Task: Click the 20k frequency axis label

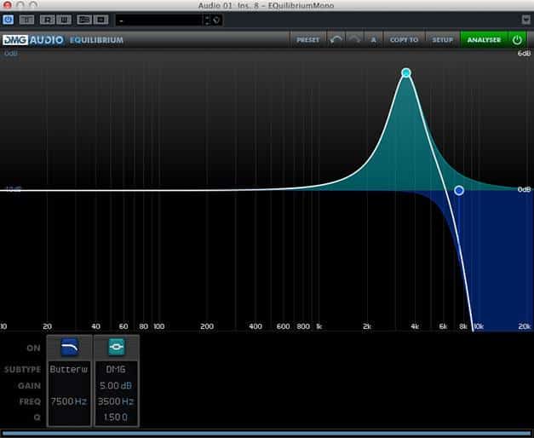Action: point(525,326)
